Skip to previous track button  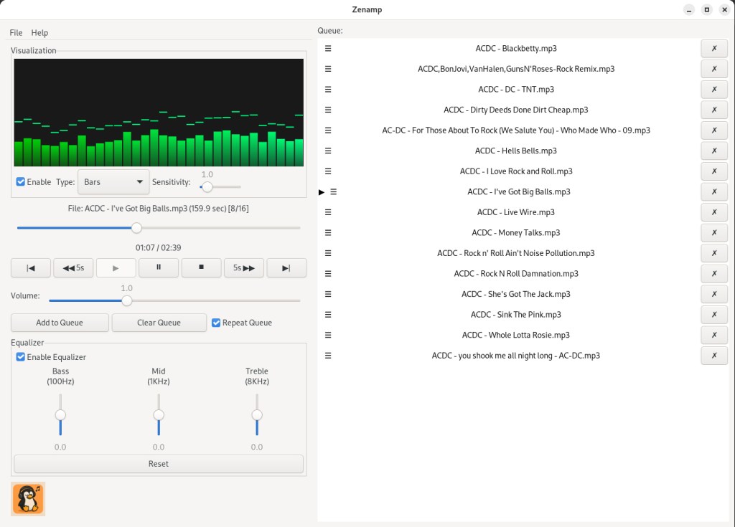(31, 268)
